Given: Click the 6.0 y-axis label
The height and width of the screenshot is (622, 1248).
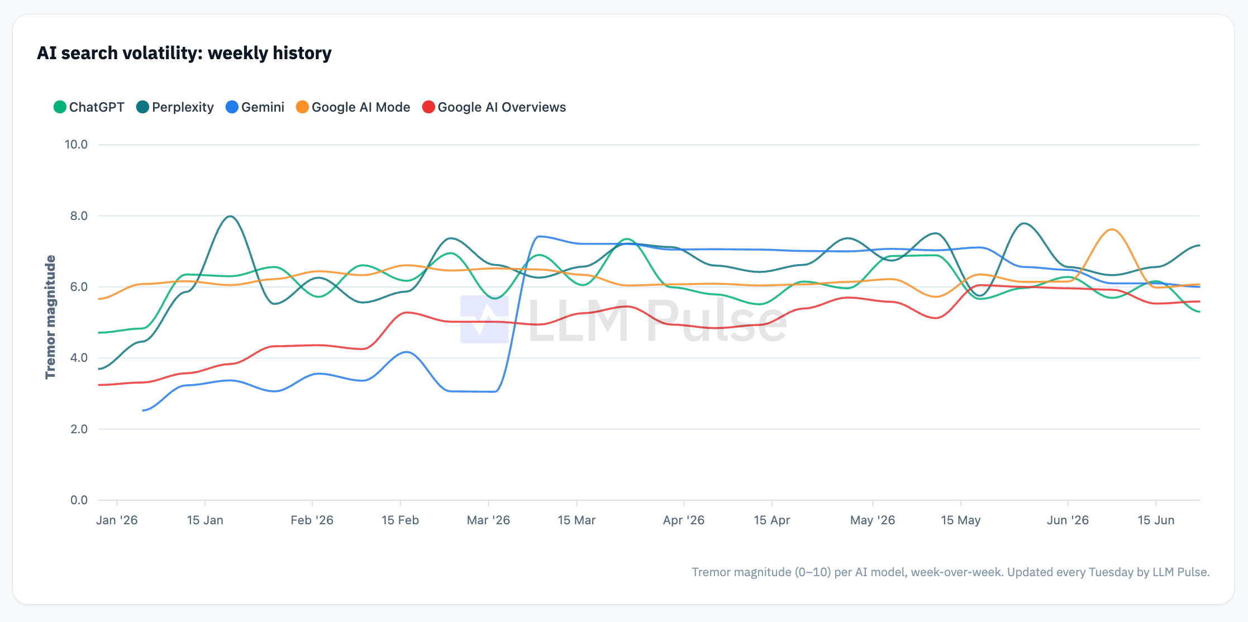Looking at the screenshot, I should coord(79,287).
